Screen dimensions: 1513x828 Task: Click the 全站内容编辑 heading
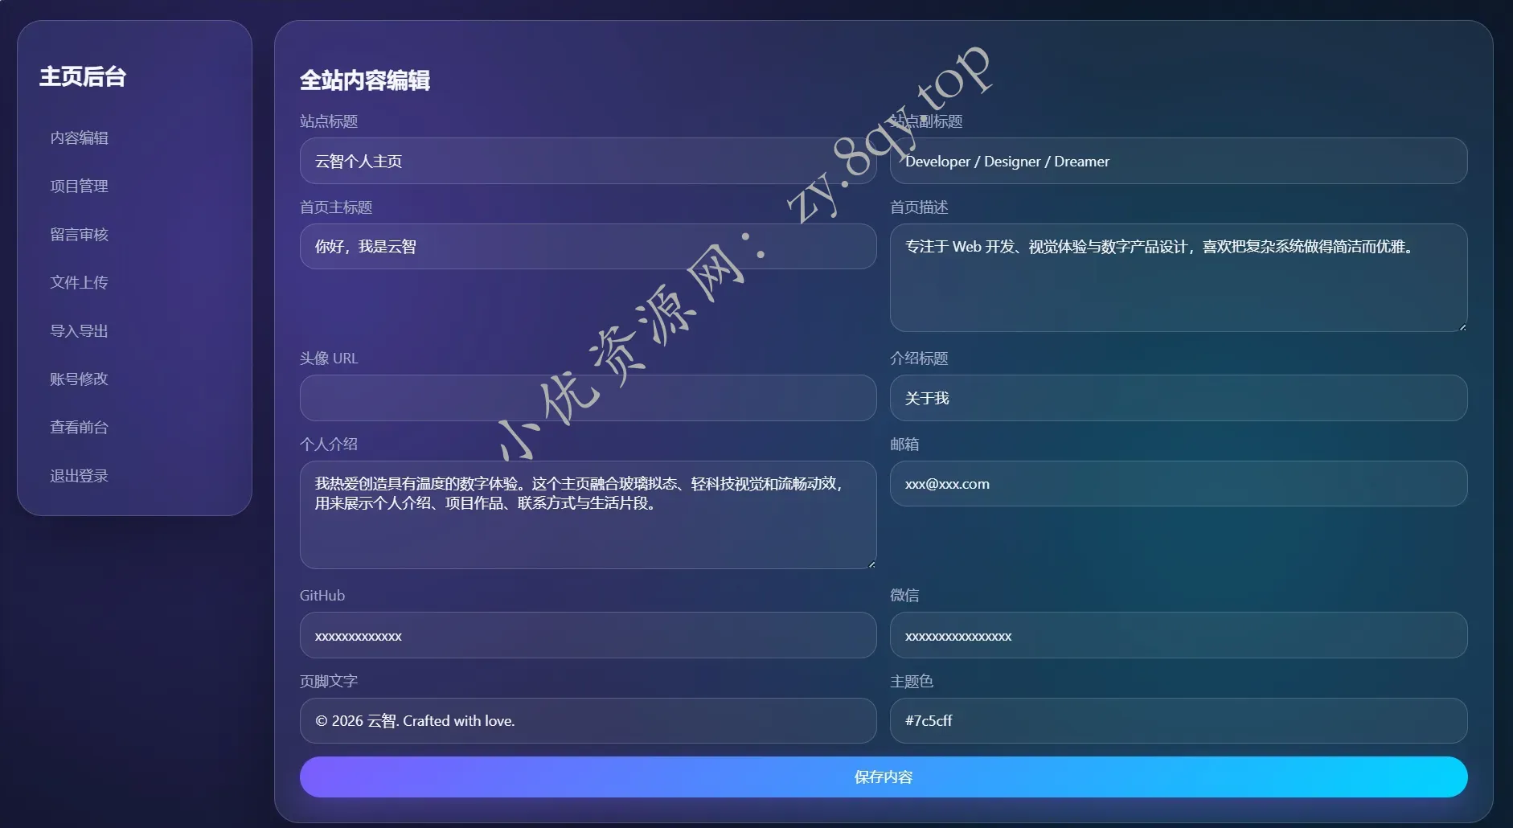pyautogui.click(x=365, y=80)
